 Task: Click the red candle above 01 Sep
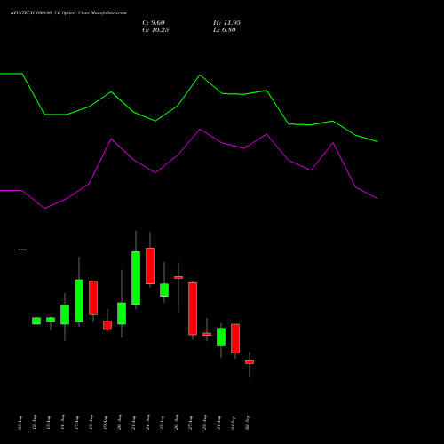[235, 338]
